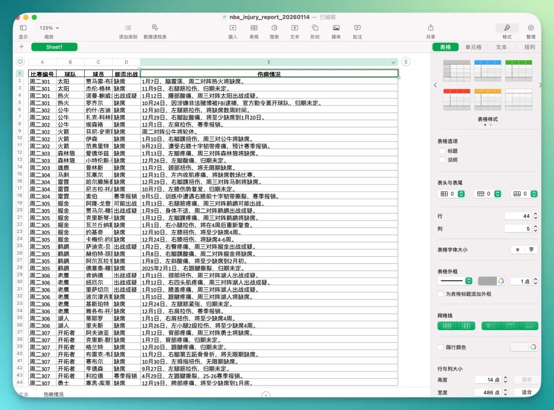
Task: Click the 图表 chart toolbar icon
Action: tap(274, 28)
